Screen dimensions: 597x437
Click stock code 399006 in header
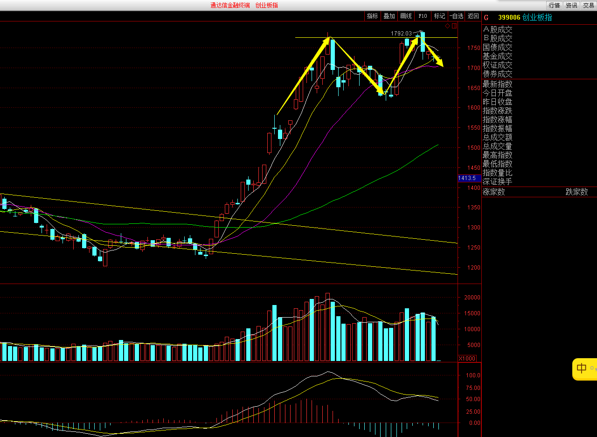[x=509, y=18]
